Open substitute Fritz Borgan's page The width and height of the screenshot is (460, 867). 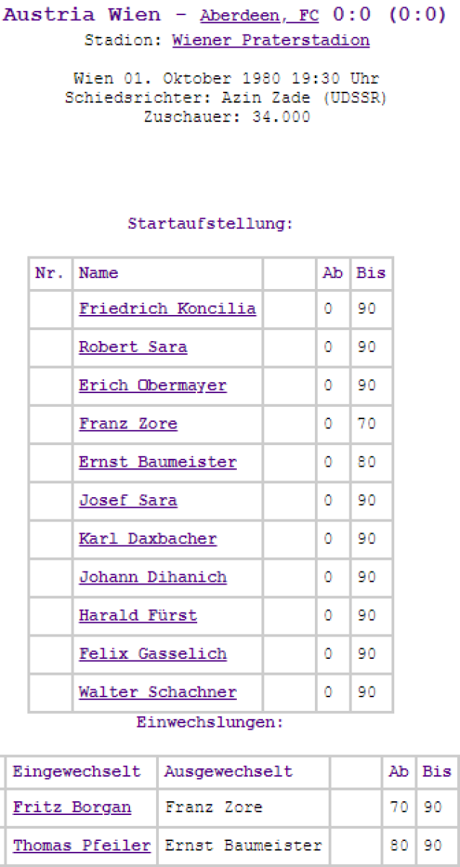pos(72,808)
